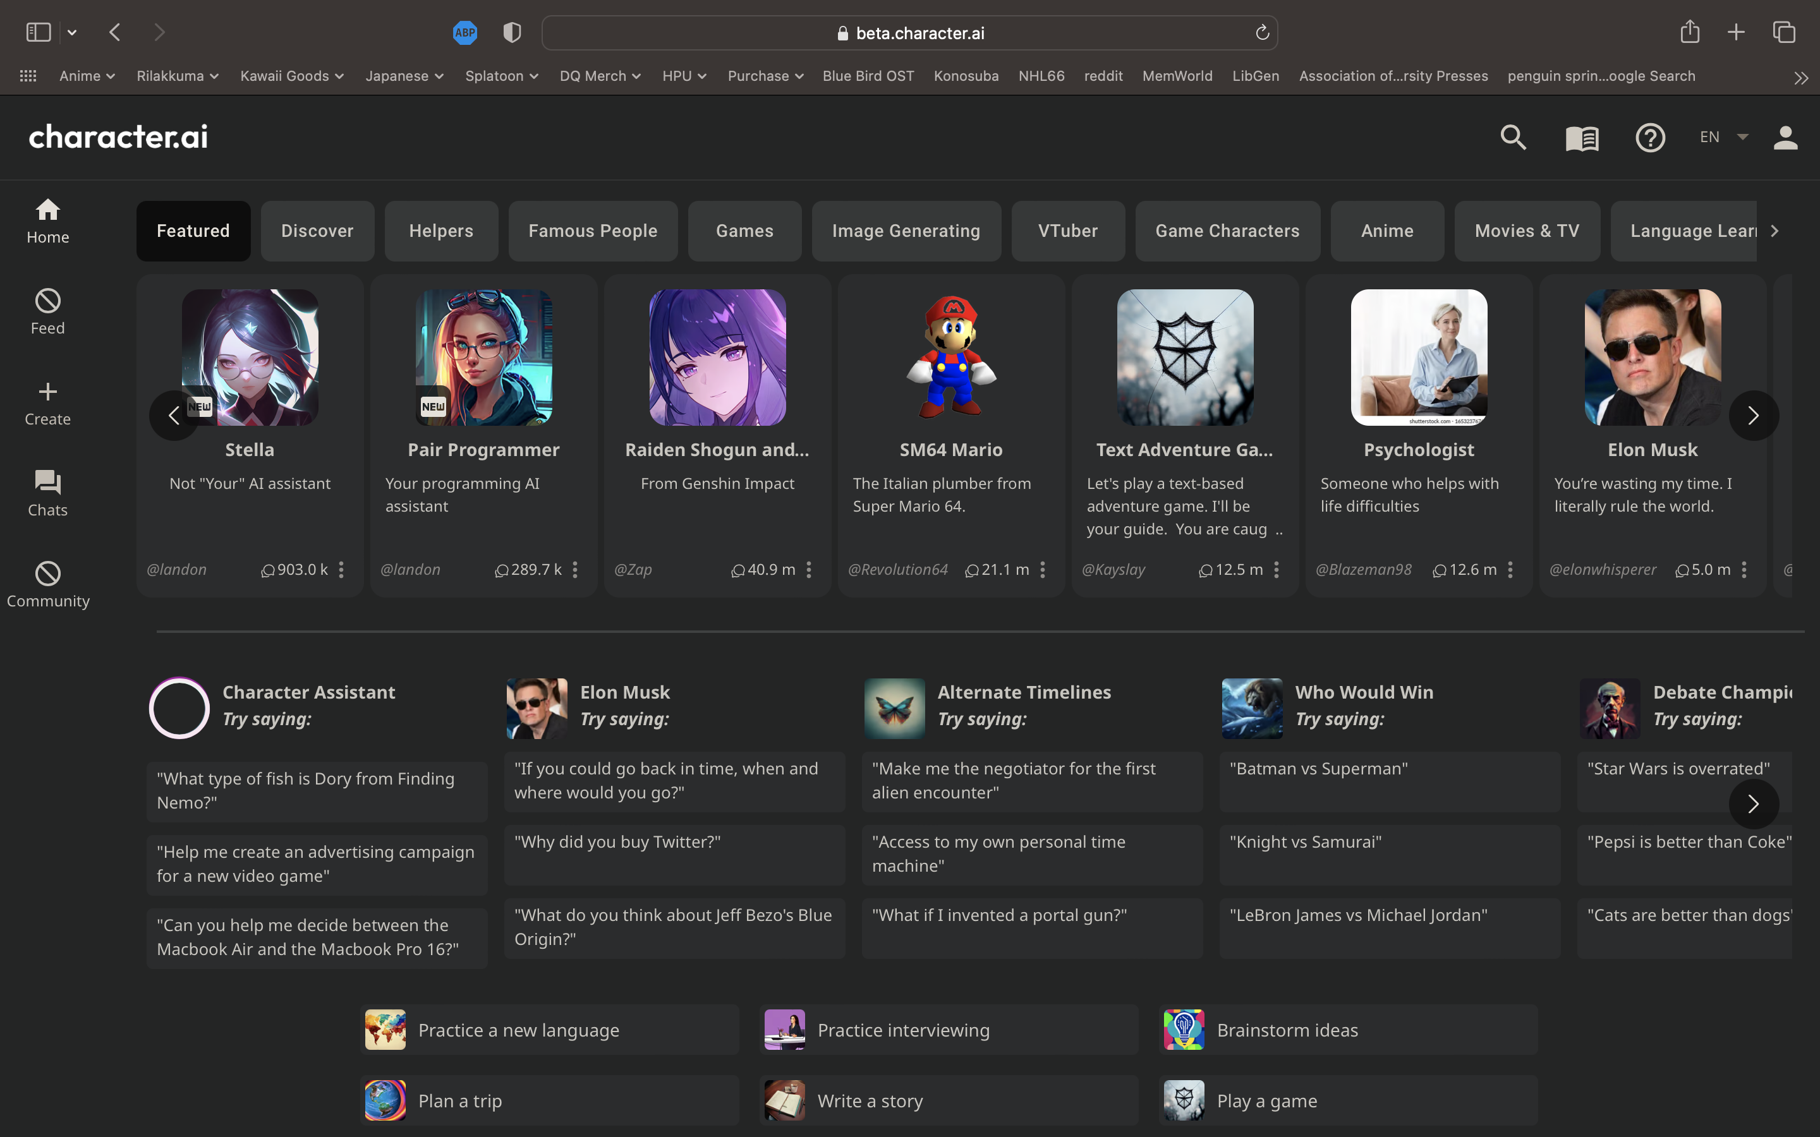Open the LibGen bookmark
The image size is (1820, 1137).
click(1255, 76)
